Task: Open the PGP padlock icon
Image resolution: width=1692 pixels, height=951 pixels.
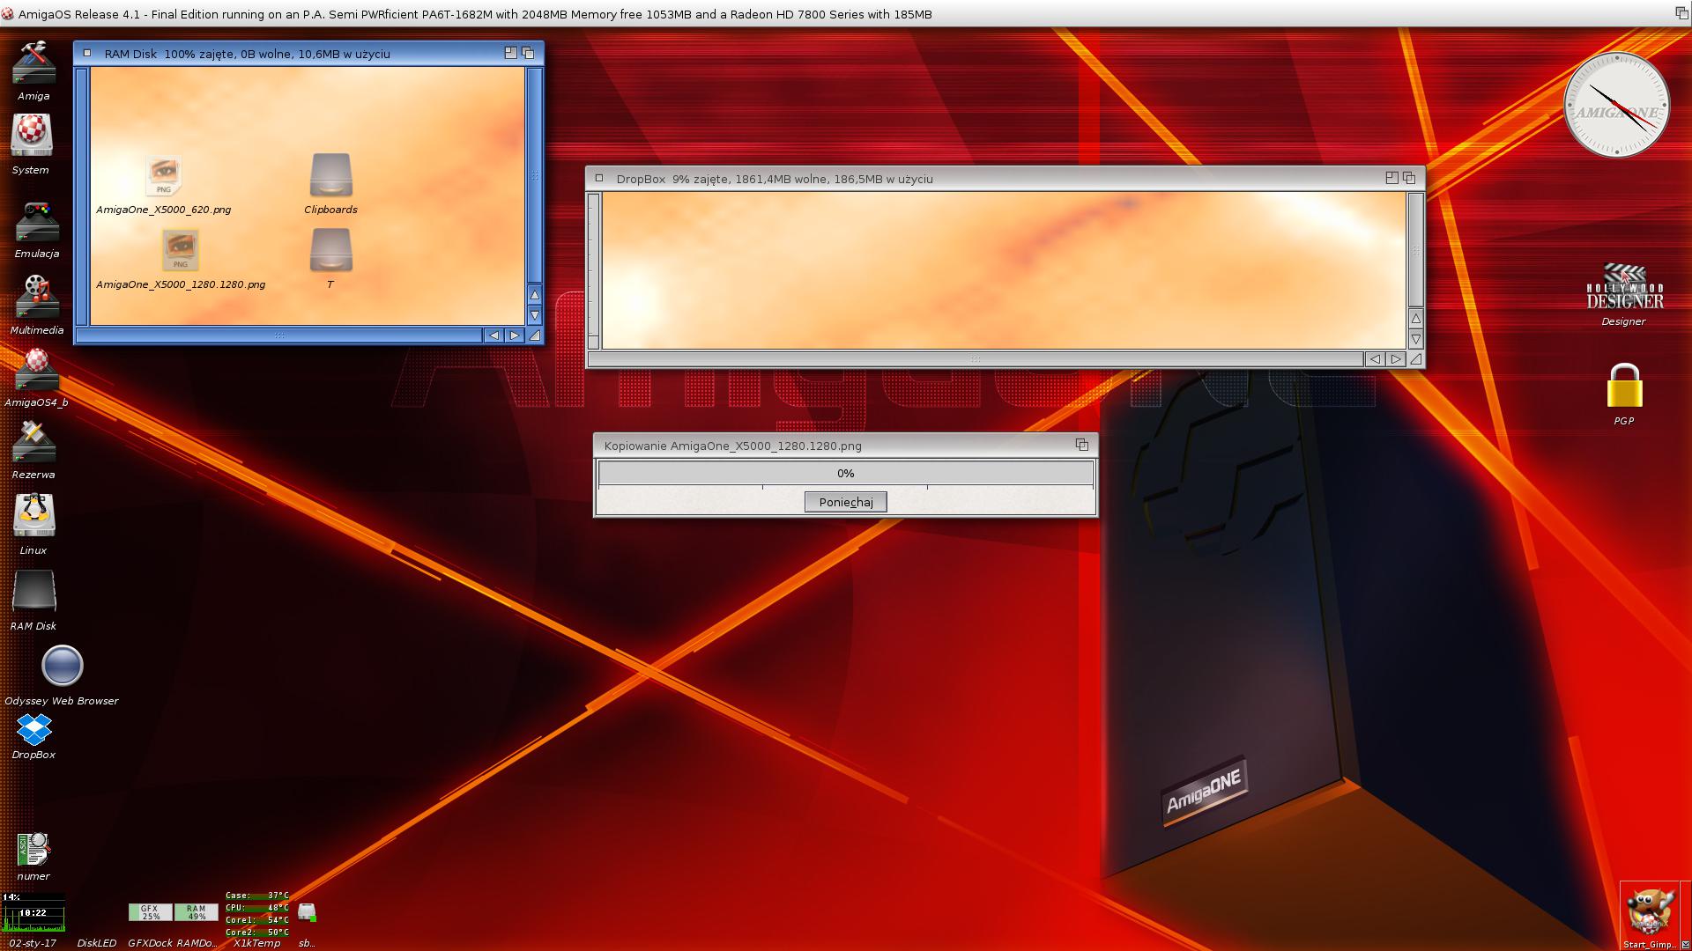Action: coord(1624,386)
